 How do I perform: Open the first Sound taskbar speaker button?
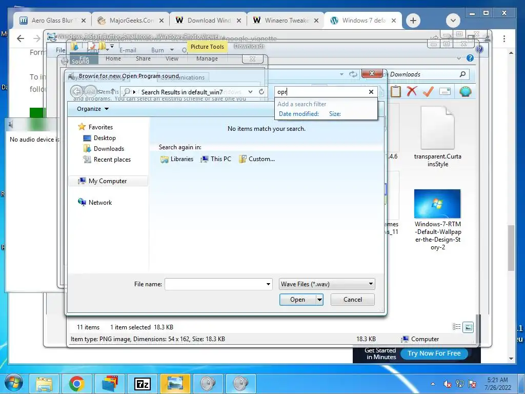click(208, 384)
